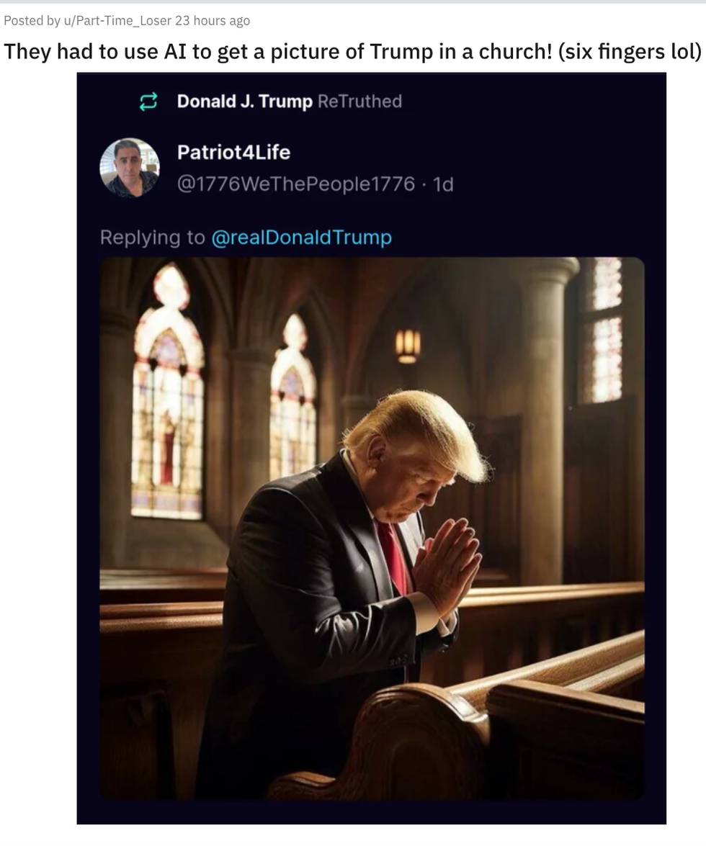Click the post title about AI picture
Screen dimensions: 706x846
tap(352, 52)
